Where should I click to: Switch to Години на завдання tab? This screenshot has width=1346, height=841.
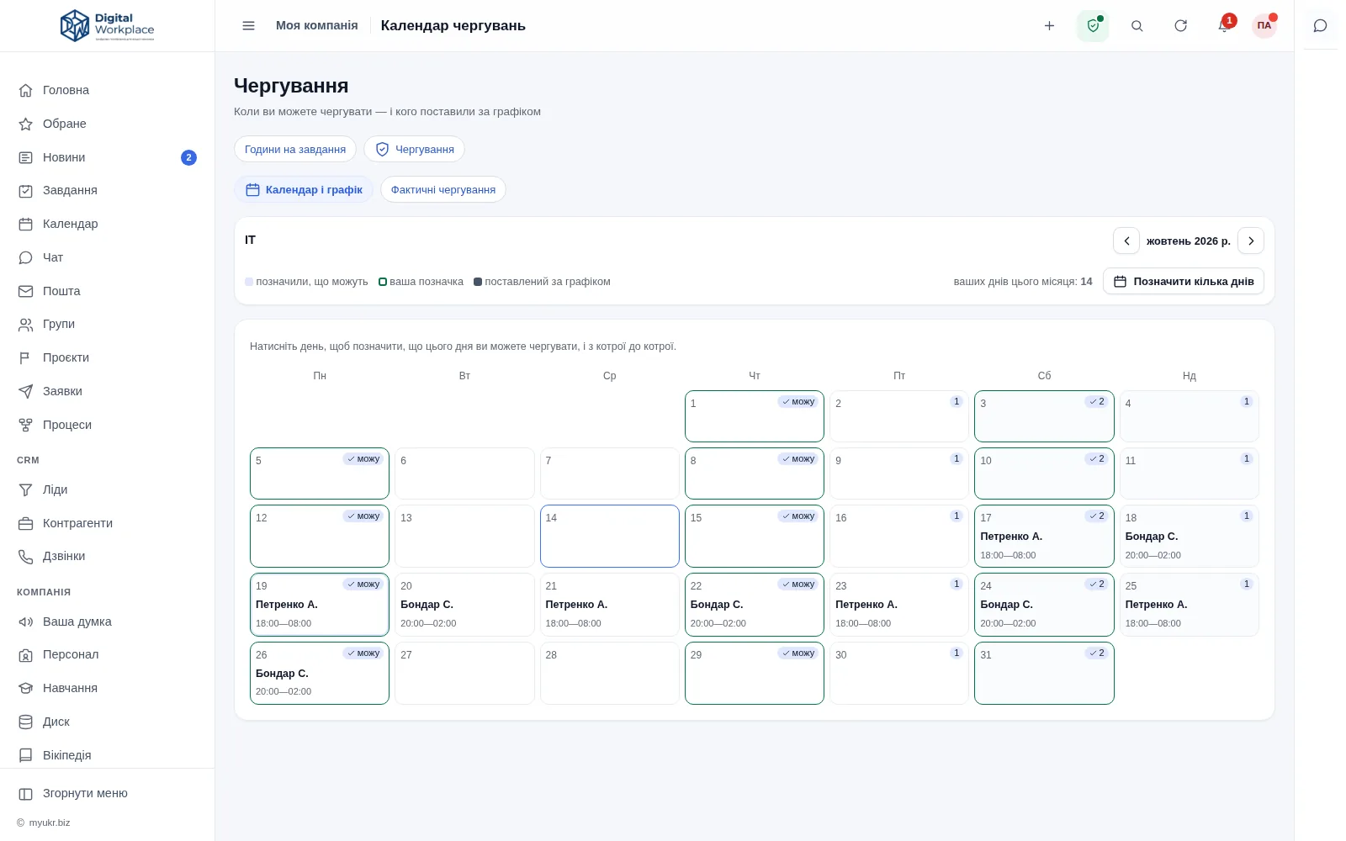pyautogui.click(x=295, y=149)
